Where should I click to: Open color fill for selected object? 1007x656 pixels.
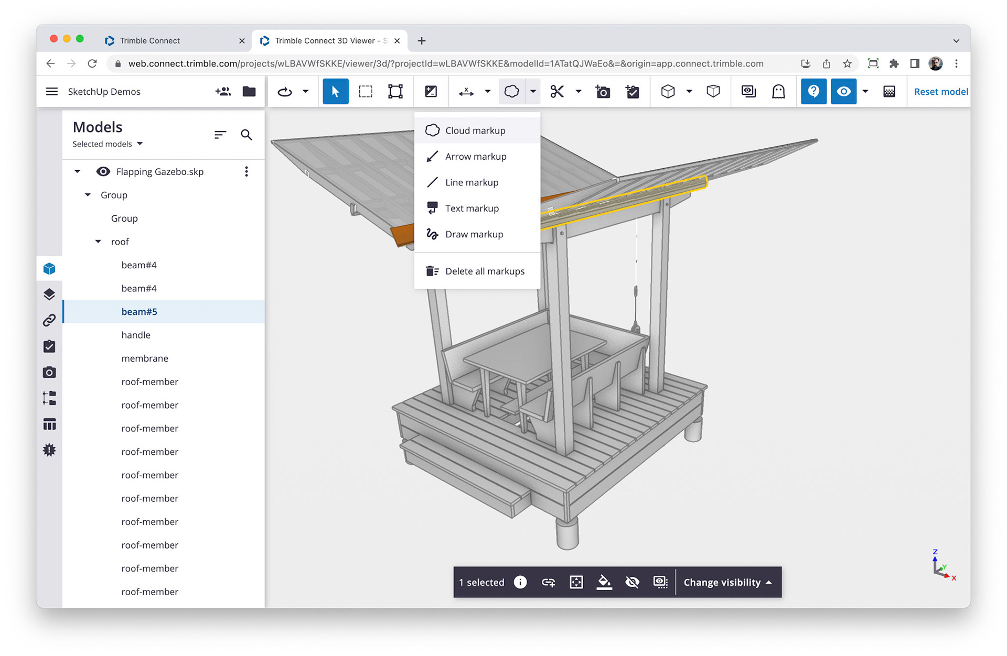coord(604,582)
